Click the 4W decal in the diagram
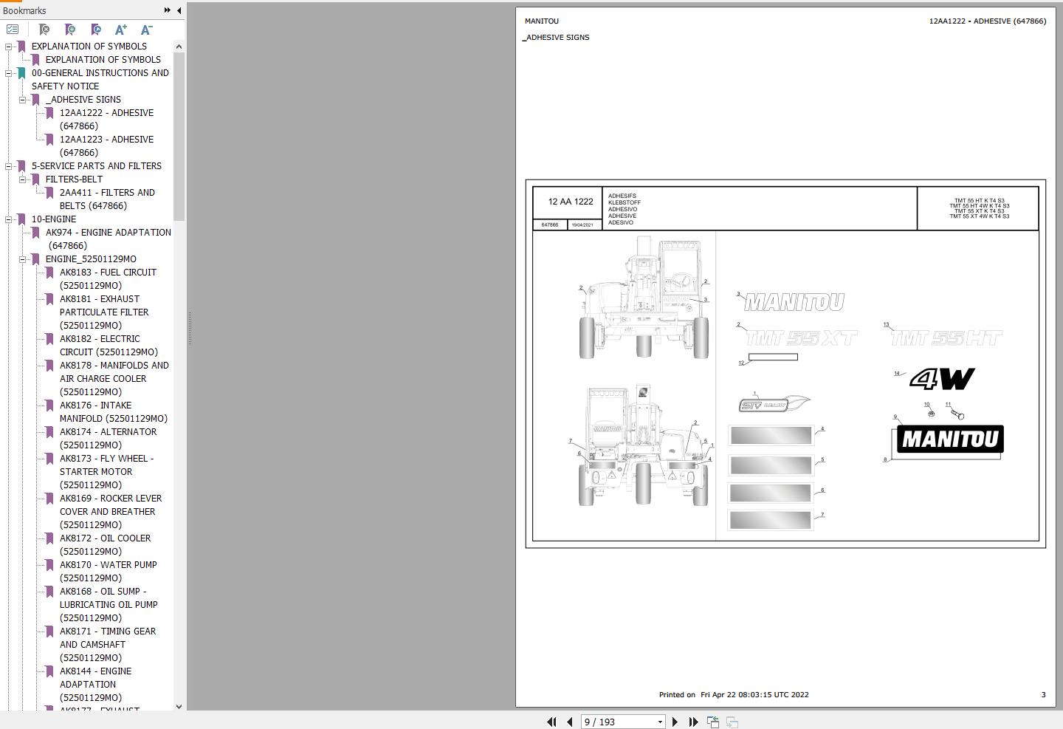 (x=943, y=379)
